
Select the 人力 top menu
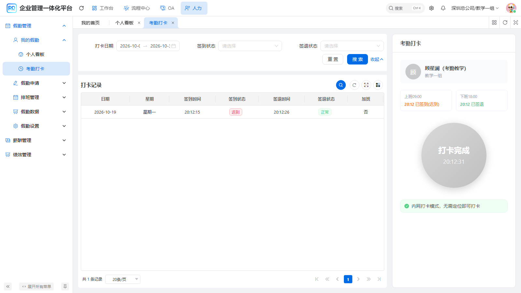(x=194, y=8)
